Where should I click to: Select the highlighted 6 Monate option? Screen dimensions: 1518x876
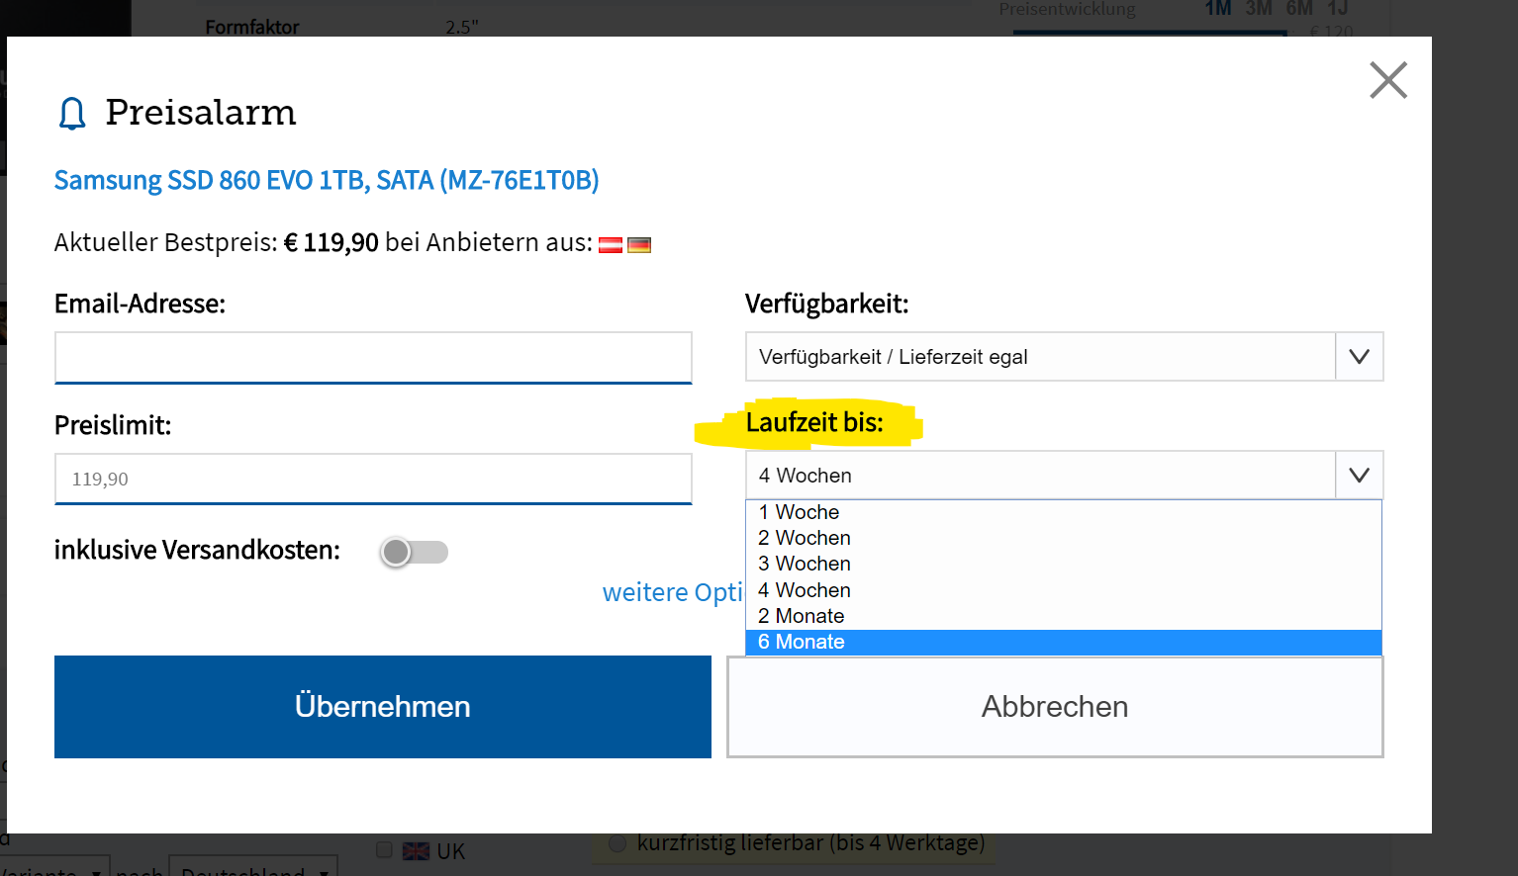(x=1064, y=642)
